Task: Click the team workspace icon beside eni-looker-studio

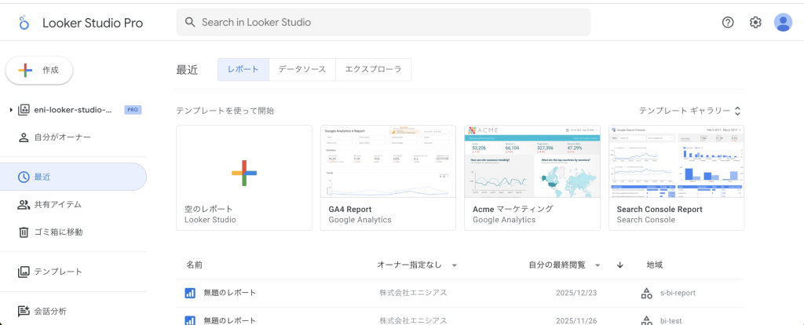Action: 24,110
